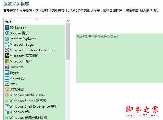This screenshot has height=120, width=163.
Task: Click the Groove 音乐 app icon
Action: (x=7, y=33)
